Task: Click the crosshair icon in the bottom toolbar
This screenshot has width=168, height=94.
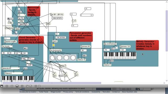Action: tap(12, 86)
